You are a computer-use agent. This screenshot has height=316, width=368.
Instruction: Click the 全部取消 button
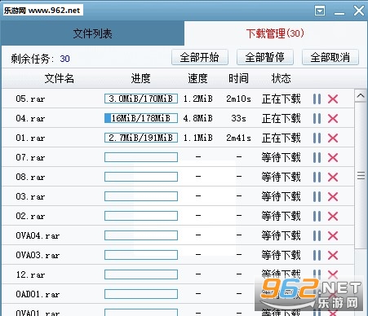point(330,57)
